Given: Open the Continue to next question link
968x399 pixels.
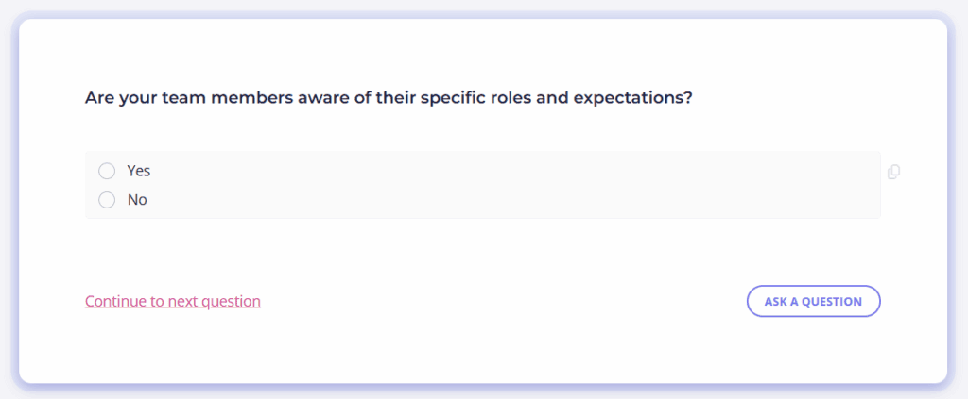Looking at the screenshot, I should 172,302.
